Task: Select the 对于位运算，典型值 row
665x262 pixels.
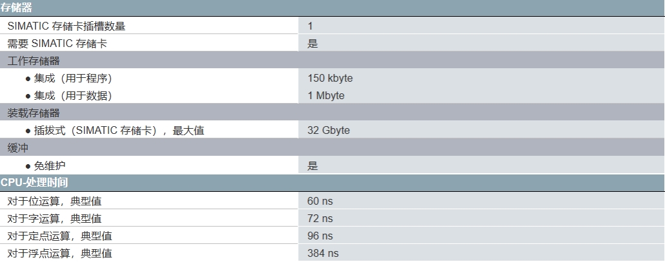Action: pyautogui.click(x=54, y=201)
